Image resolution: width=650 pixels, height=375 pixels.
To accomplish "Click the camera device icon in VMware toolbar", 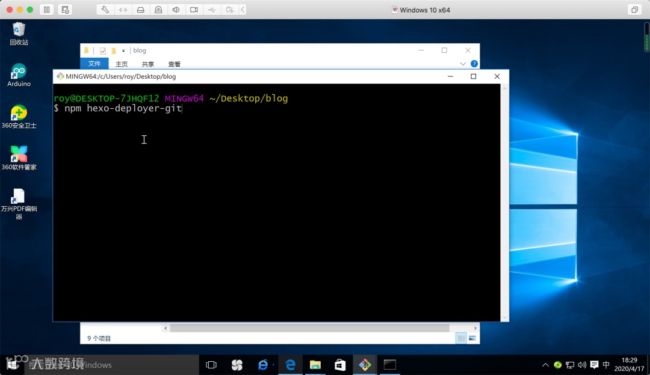I will pos(194,10).
